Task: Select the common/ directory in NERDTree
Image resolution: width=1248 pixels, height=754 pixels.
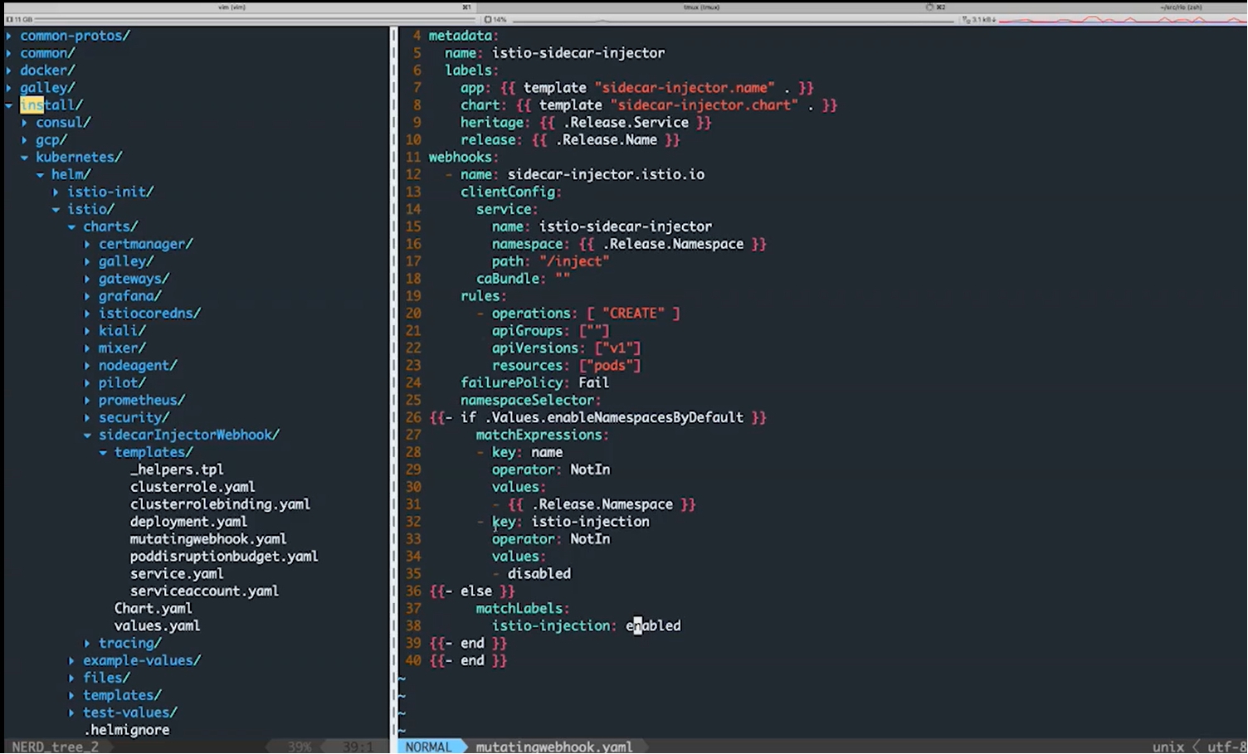Action: [47, 53]
